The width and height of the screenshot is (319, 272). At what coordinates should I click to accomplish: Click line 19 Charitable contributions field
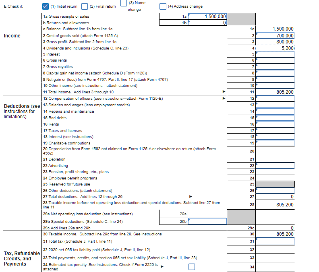[275, 143]
